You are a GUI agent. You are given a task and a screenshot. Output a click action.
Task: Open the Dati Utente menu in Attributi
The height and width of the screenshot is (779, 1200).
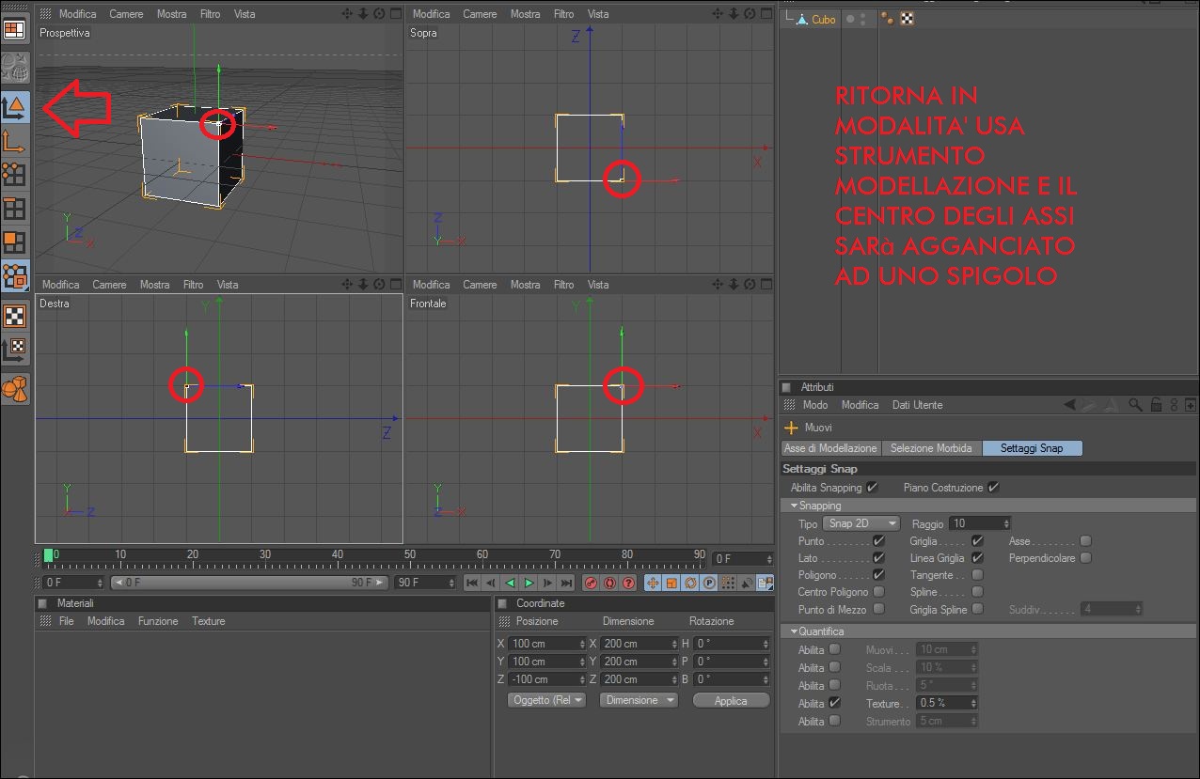point(917,405)
